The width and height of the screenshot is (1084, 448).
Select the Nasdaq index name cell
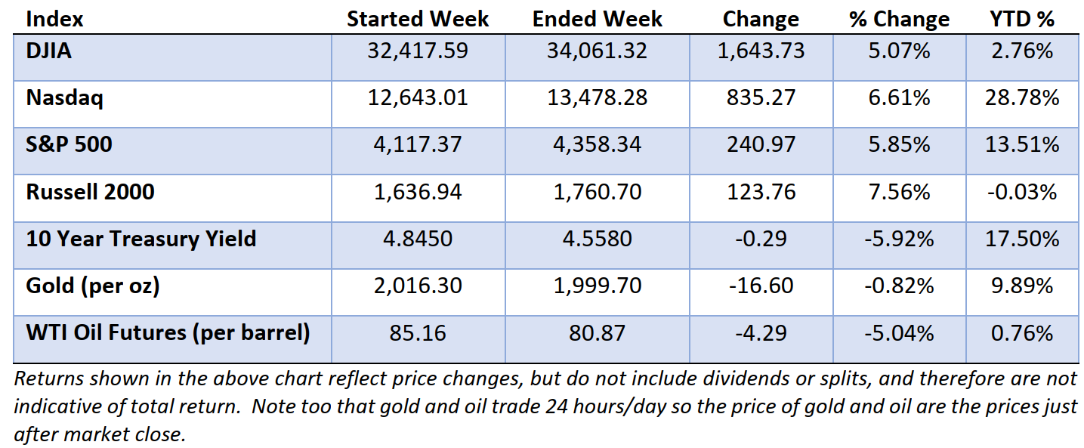point(64,98)
